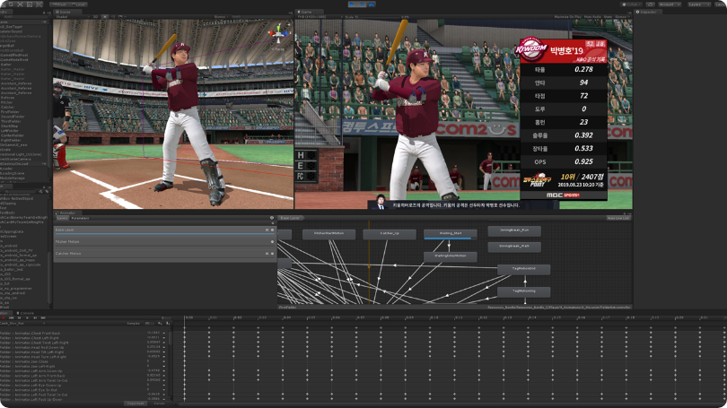Switch to the Console tab
The image size is (727, 408).
pos(25,313)
